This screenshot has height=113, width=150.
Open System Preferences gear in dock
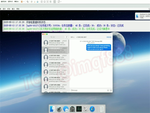point(72,109)
